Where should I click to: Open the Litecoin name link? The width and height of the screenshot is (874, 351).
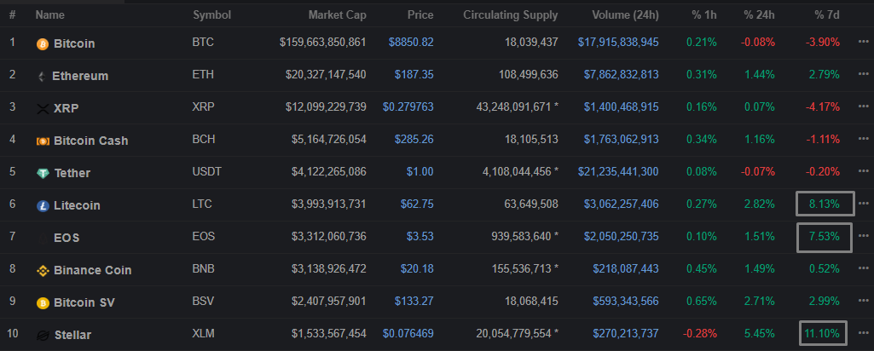77,205
